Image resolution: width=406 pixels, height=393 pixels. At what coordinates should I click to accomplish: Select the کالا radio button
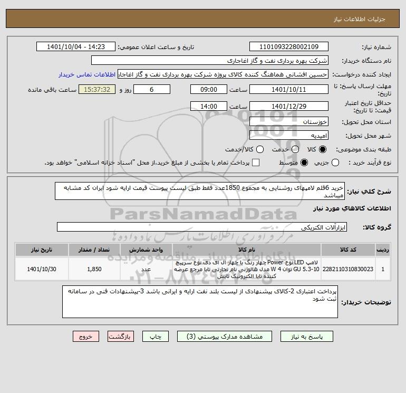tap(323, 149)
